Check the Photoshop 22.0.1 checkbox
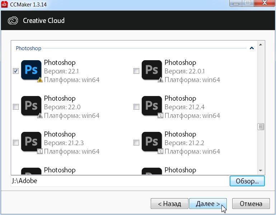This screenshot has height=215, width=276. pos(136,71)
